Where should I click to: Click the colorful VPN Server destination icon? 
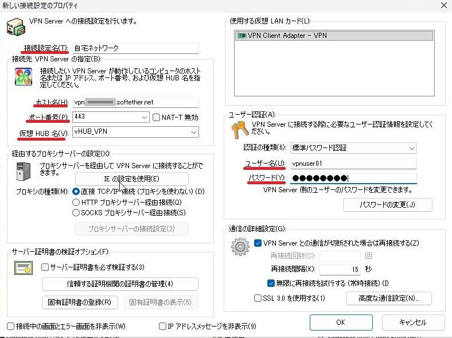(x=24, y=77)
